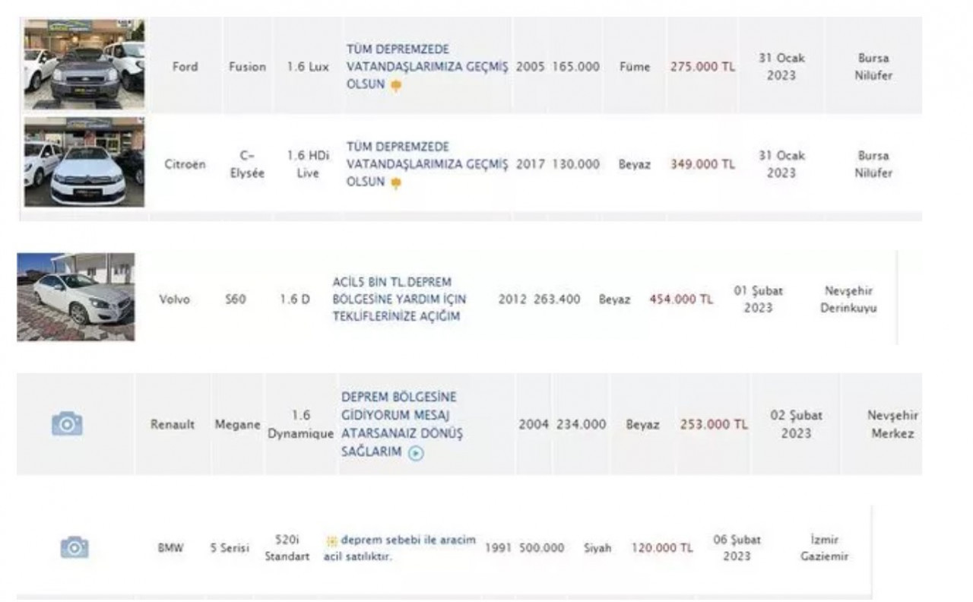The image size is (973, 602).
Task: Click the 454.000 TL Volvo price
Action: click(x=681, y=299)
